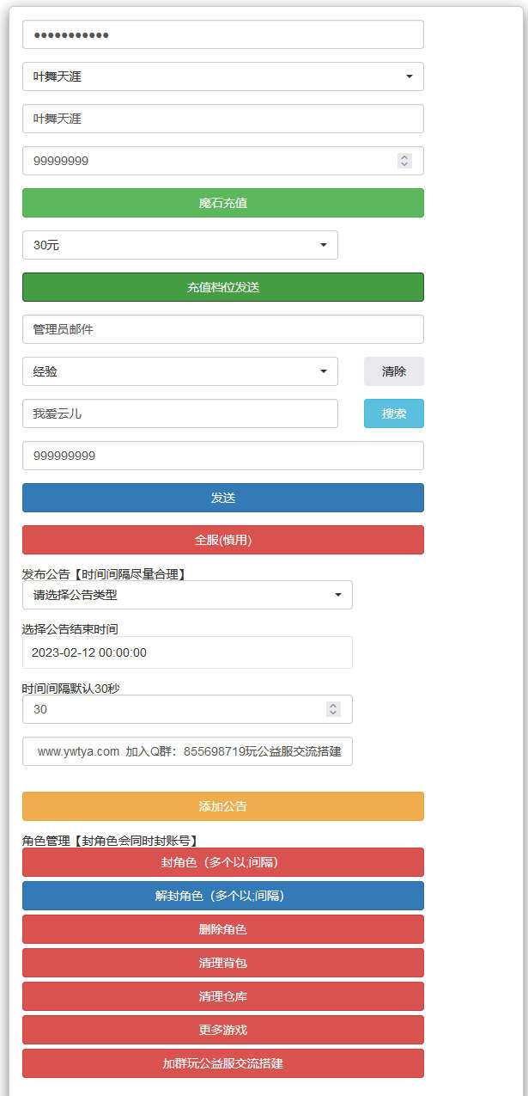Adjust the 99999999 field spinner arrows
Viewport: 528px width, 1096px height.
click(405, 161)
